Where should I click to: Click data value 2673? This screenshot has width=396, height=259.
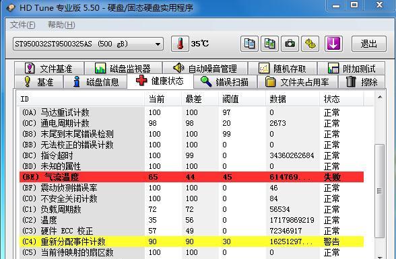click(277, 123)
